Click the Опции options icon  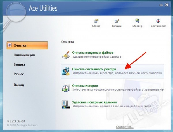coord(117,21)
